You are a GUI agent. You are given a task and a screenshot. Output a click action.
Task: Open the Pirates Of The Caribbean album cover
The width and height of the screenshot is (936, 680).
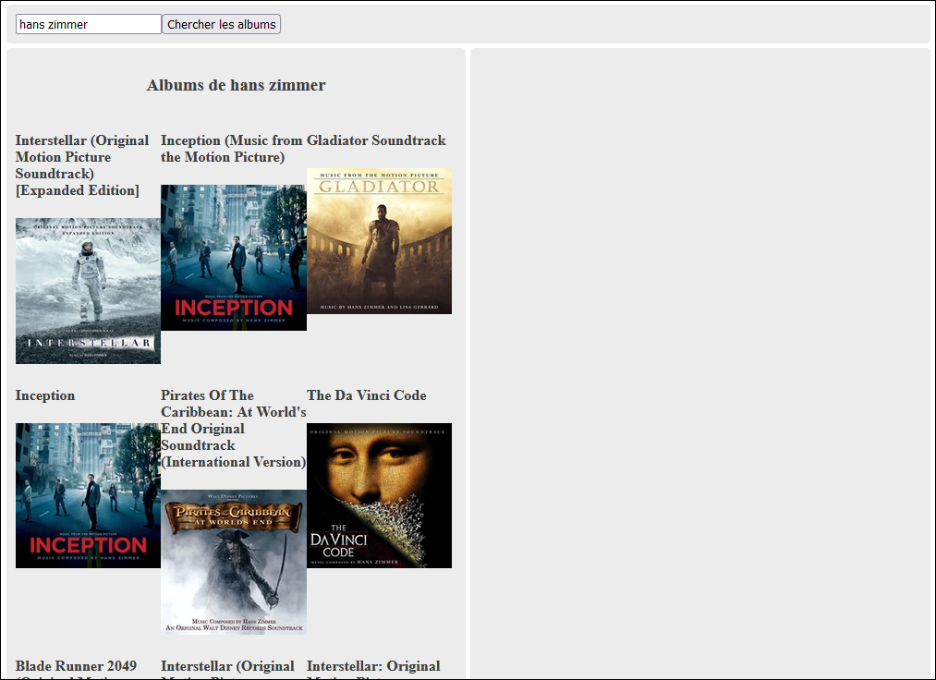[x=234, y=563]
